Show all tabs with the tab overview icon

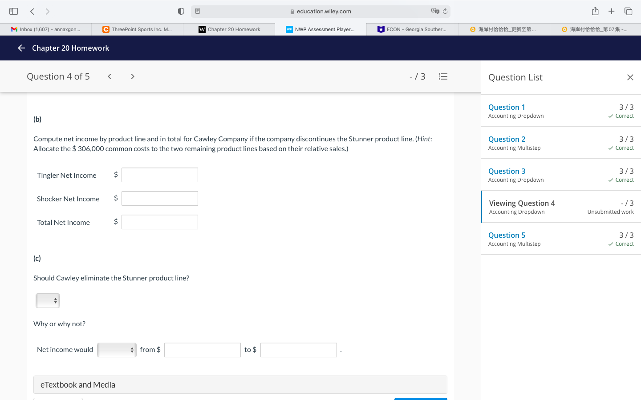click(x=628, y=11)
